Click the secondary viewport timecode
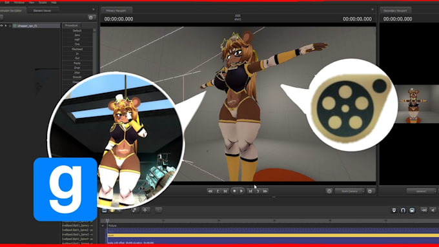 (398, 19)
